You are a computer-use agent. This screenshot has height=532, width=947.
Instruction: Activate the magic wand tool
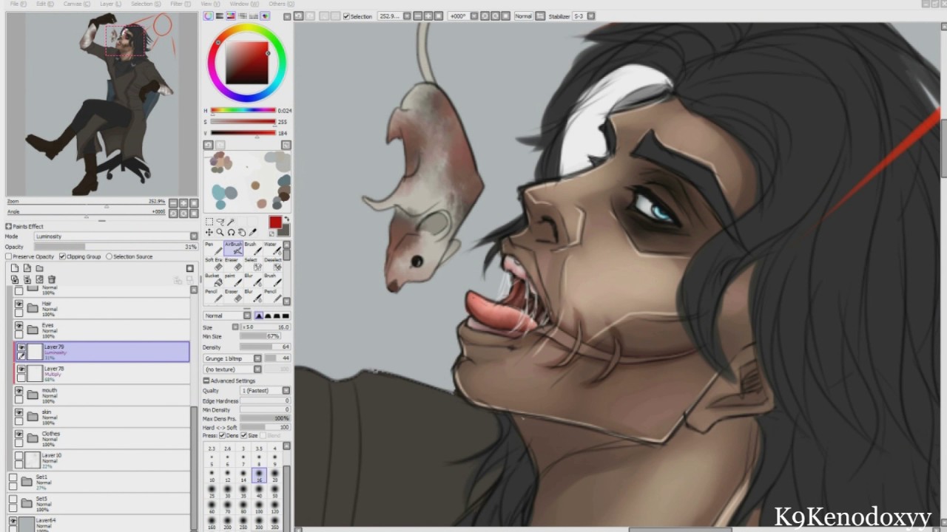[231, 222]
